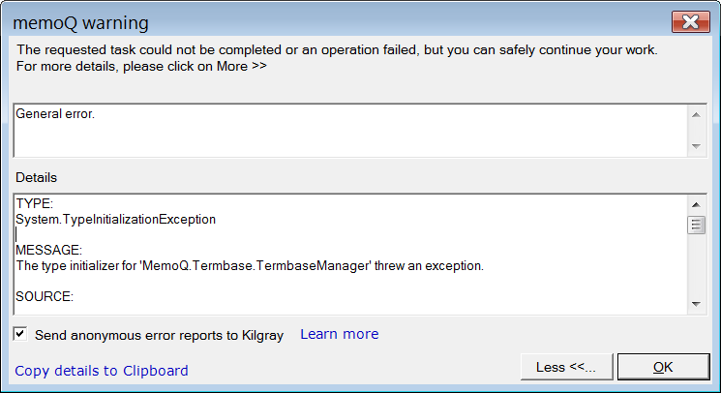This screenshot has height=393, width=721.
Task: Click the OK button
Action: coord(663,367)
